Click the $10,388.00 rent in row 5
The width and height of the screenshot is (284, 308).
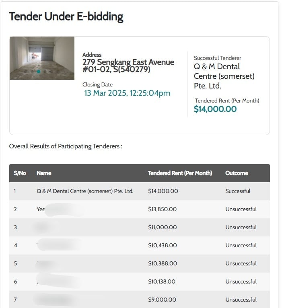pos(163,263)
